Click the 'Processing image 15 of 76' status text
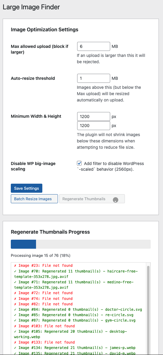 [x=41, y=255]
